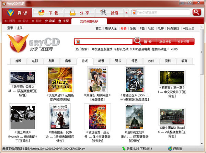
Task: Switch to the 资料 category tab
Action: 168,61
